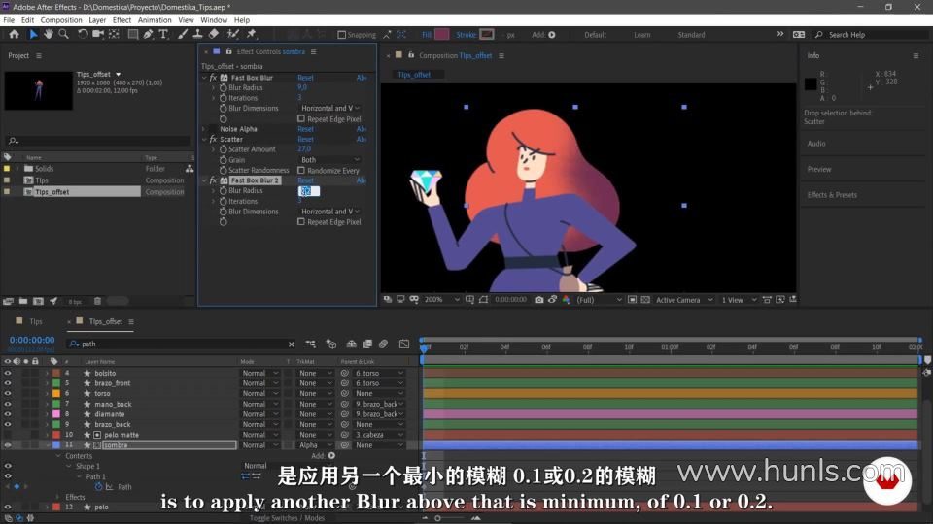Open the Effects & Presets panel
The width and height of the screenshot is (933, 524).
coord(832,195)
